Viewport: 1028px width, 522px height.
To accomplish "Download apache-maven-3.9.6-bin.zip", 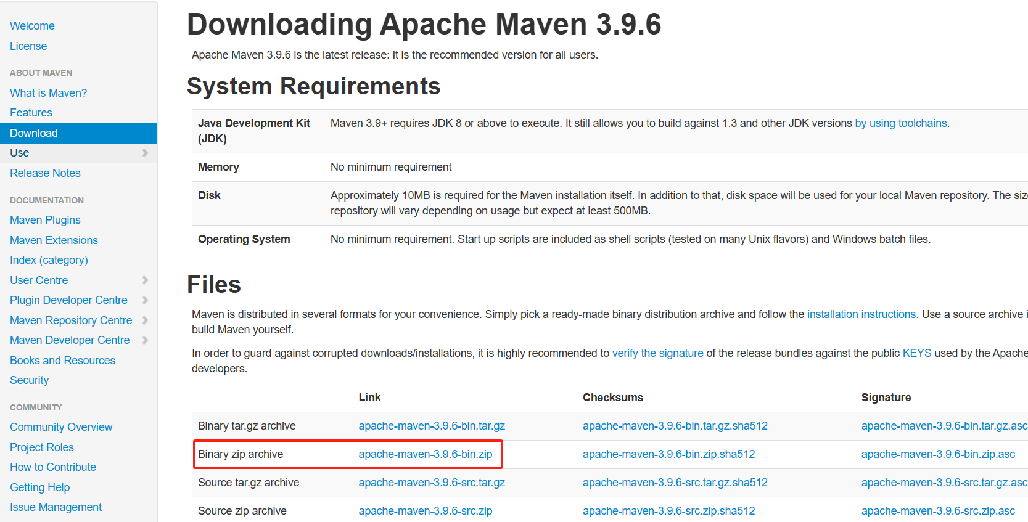I will 426,454.
